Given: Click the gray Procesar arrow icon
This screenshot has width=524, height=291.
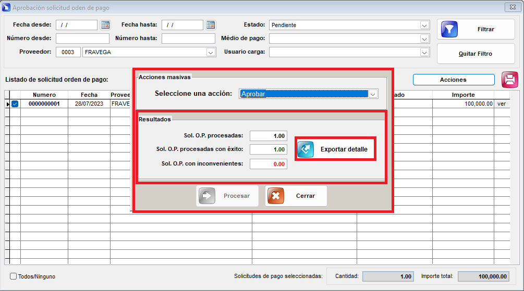Looking at the screenshot, I should pos(207,196).
